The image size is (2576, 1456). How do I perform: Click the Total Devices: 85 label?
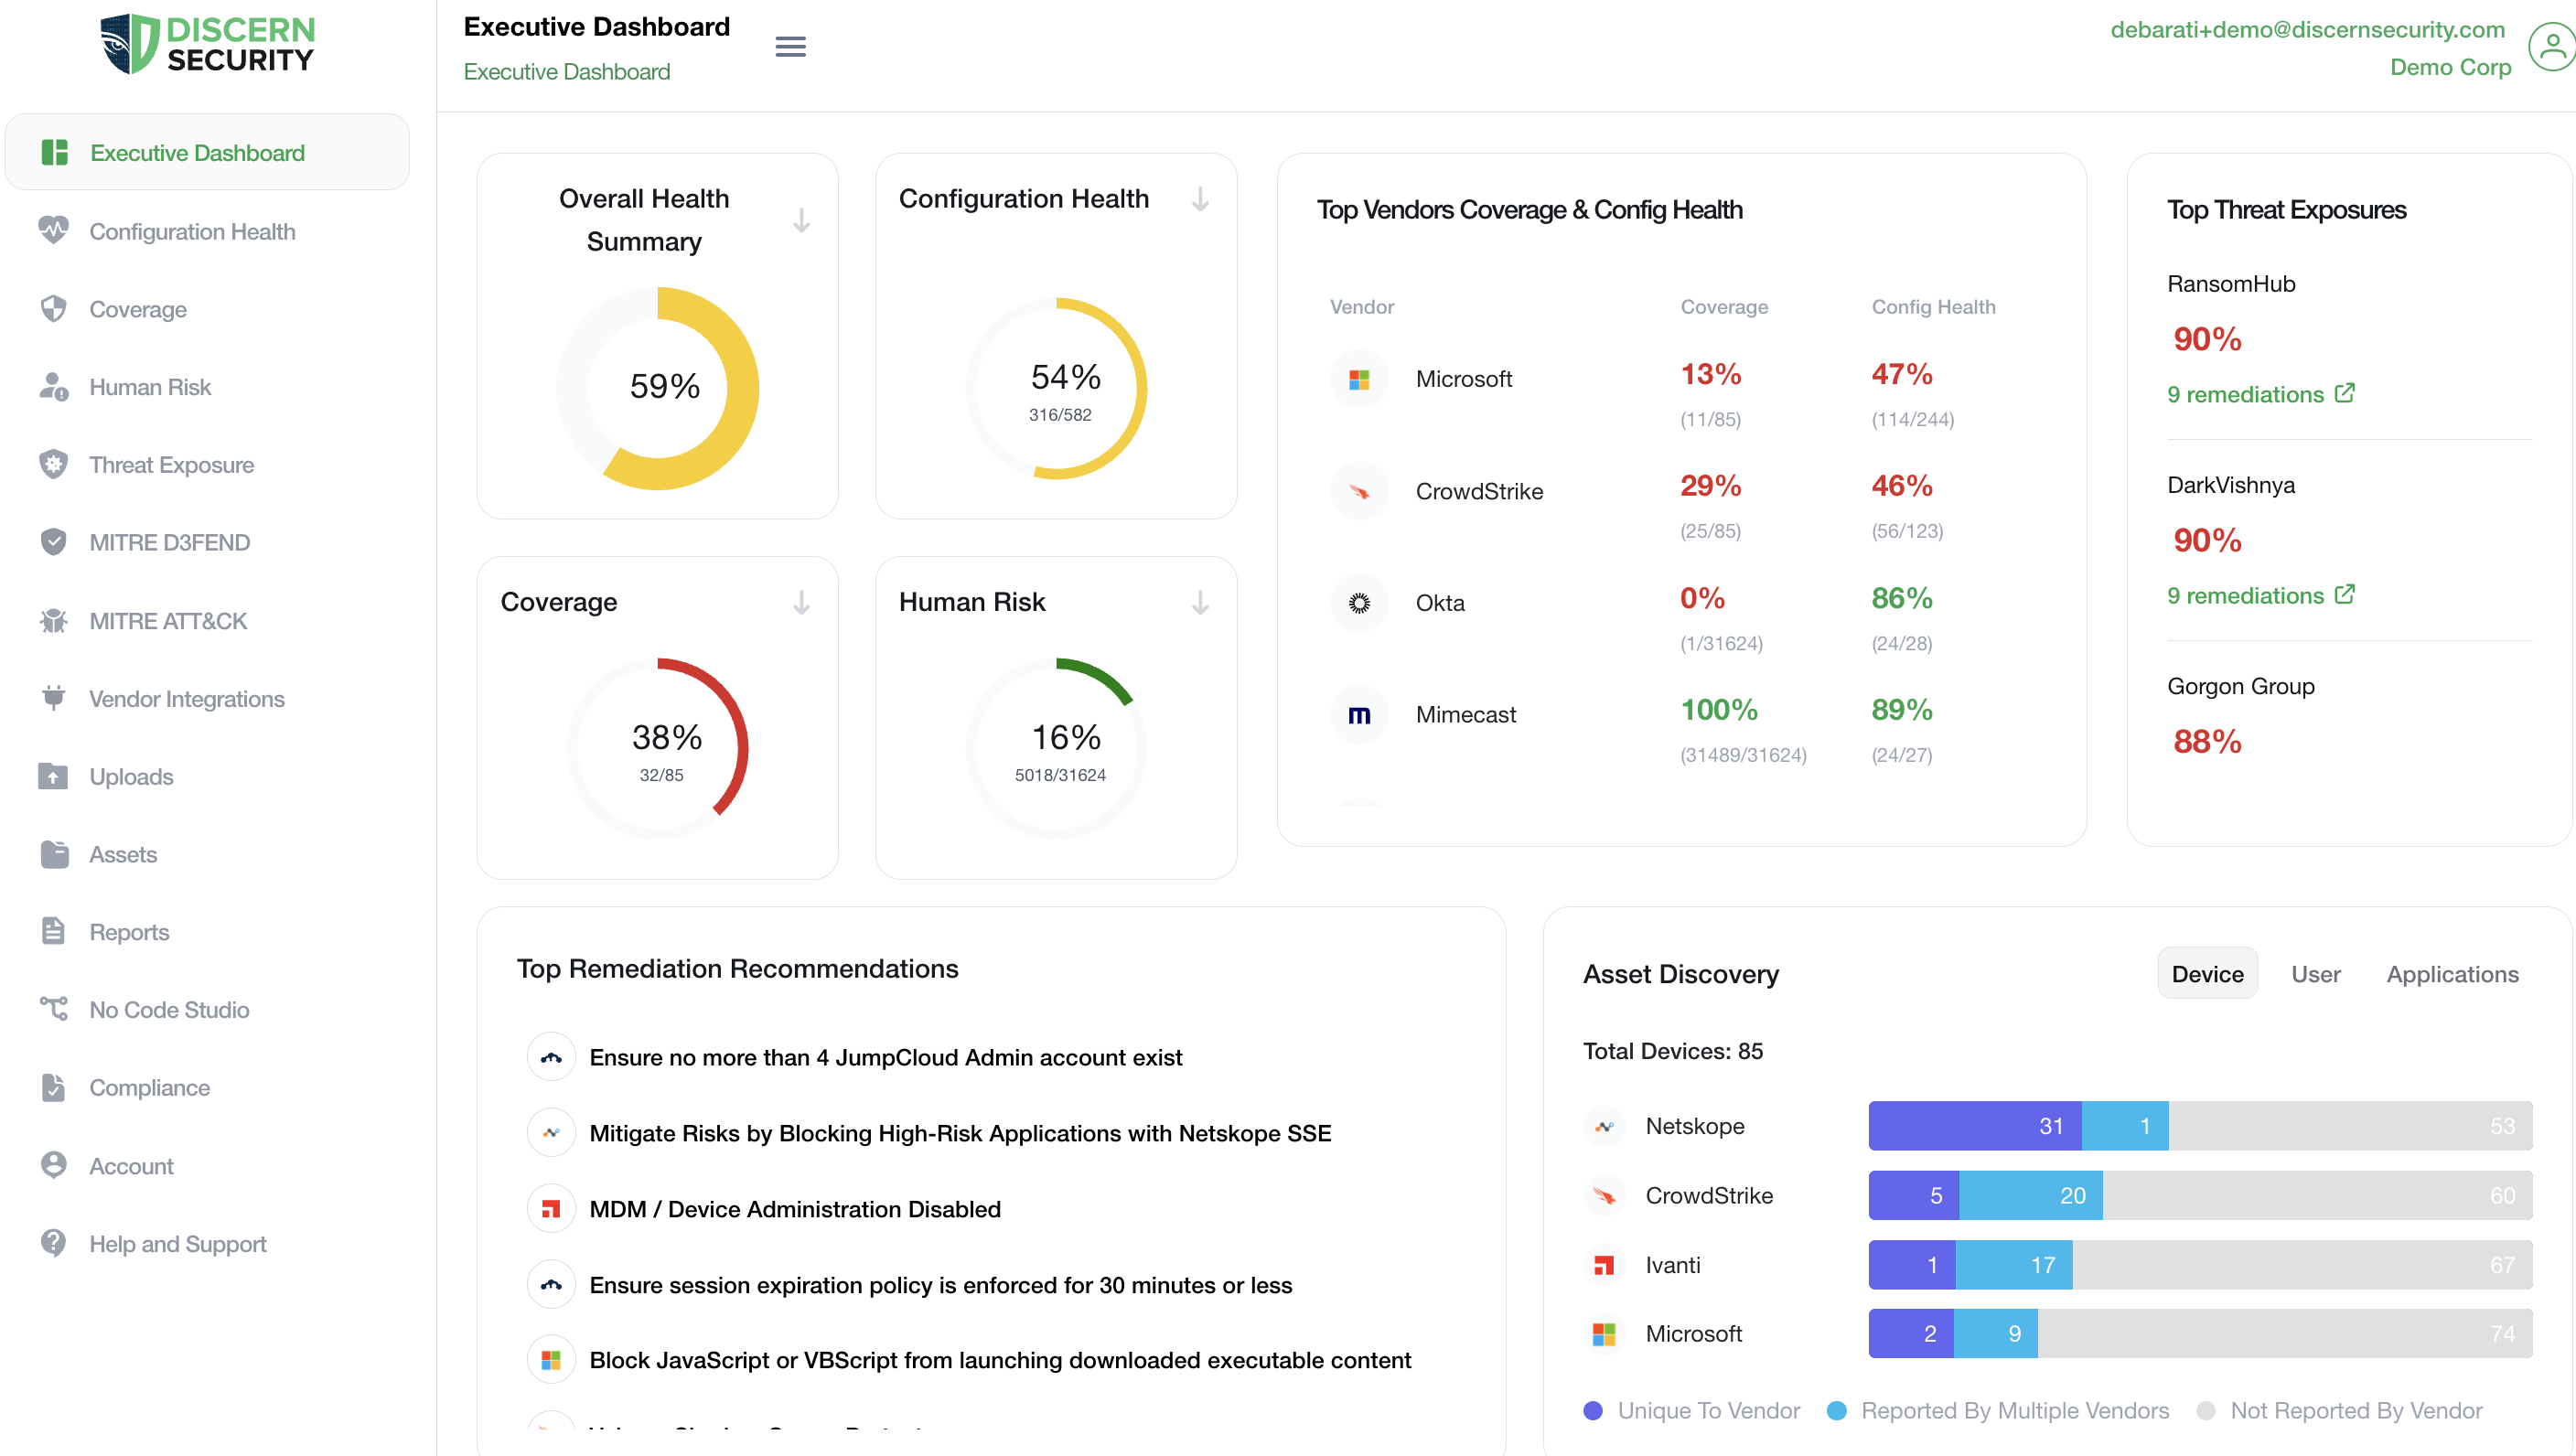click(1673, 1051)
